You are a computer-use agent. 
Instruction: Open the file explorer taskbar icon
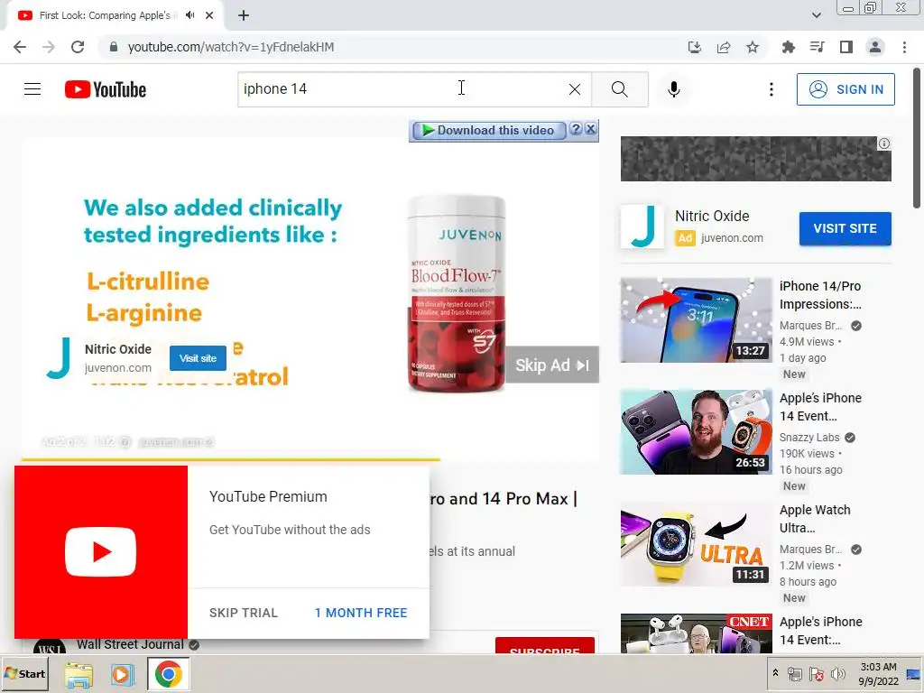(x=79, y=674)
